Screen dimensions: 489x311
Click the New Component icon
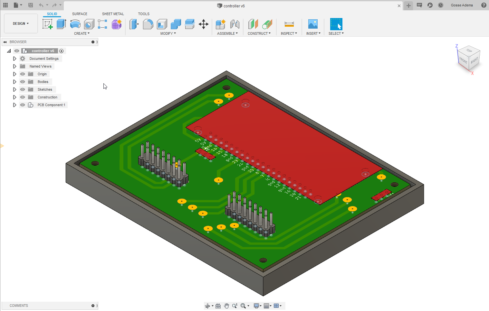221,24
